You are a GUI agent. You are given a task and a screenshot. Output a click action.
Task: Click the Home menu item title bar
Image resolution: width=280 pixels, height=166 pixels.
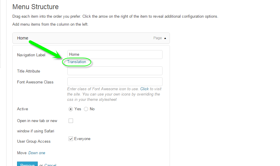click(x=88, y=38)
